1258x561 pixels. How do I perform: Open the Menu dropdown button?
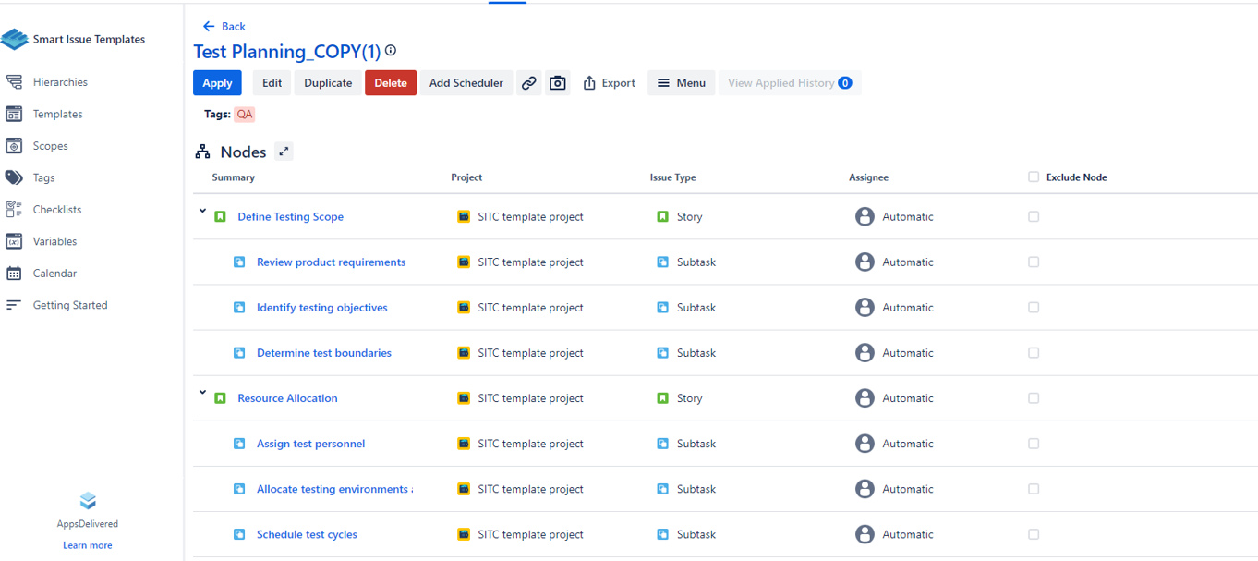pyautogui.click(x=681, y=83)
